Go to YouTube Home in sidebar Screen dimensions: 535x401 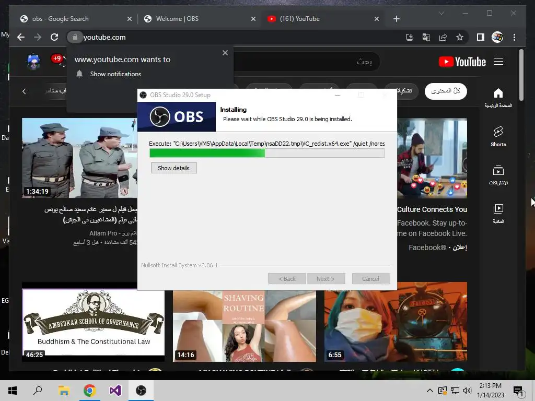[498, 98]
